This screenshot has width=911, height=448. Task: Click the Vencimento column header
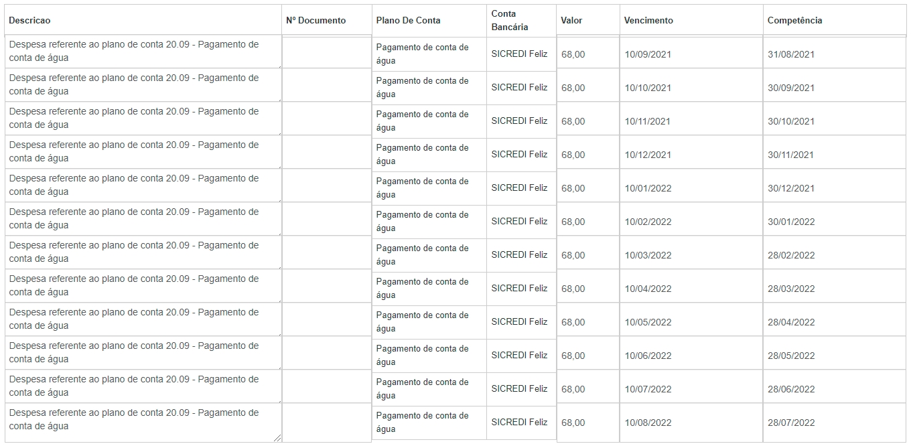click(648, 21)
